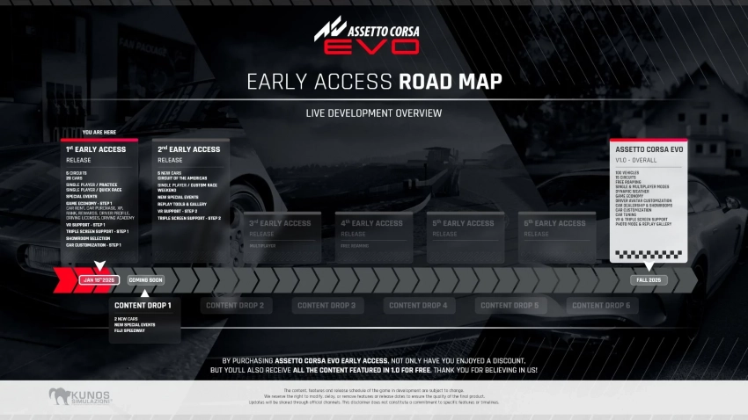This screenshot has width=748, height=420.
Task: Click the Assetto Corsa EVO logo
Action: click(x=367, y=37)
